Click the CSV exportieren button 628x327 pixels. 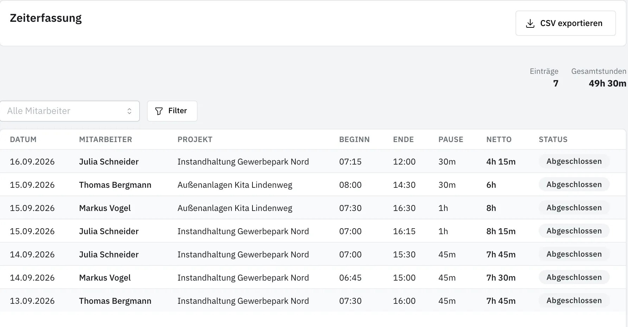click(565, 23)
